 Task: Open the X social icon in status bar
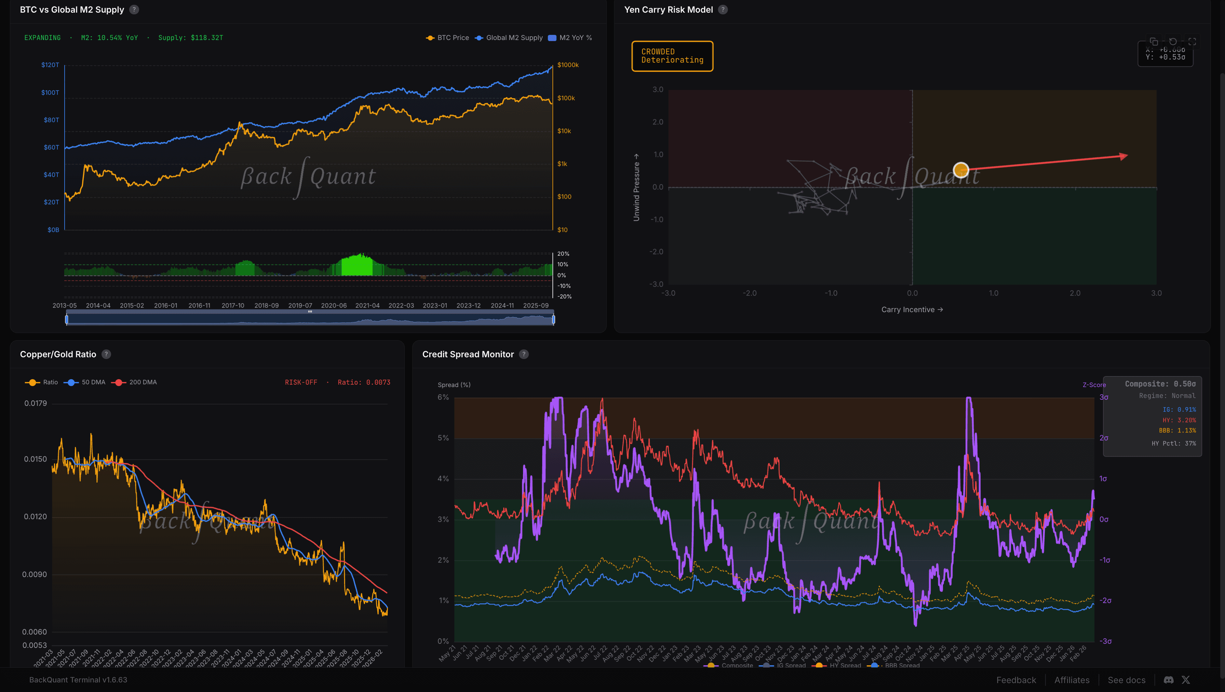[1186, 680]
